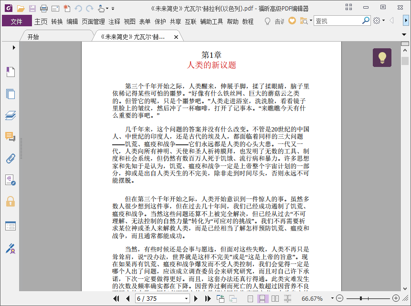
Task: Open the tab list dropdown arrow
Action: tap(404, 34)
